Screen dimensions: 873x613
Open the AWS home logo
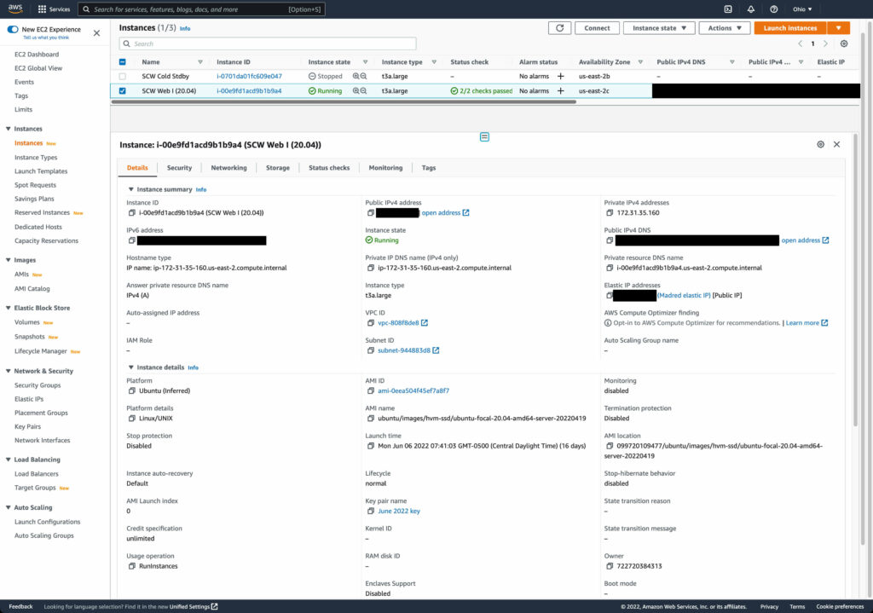15,9
